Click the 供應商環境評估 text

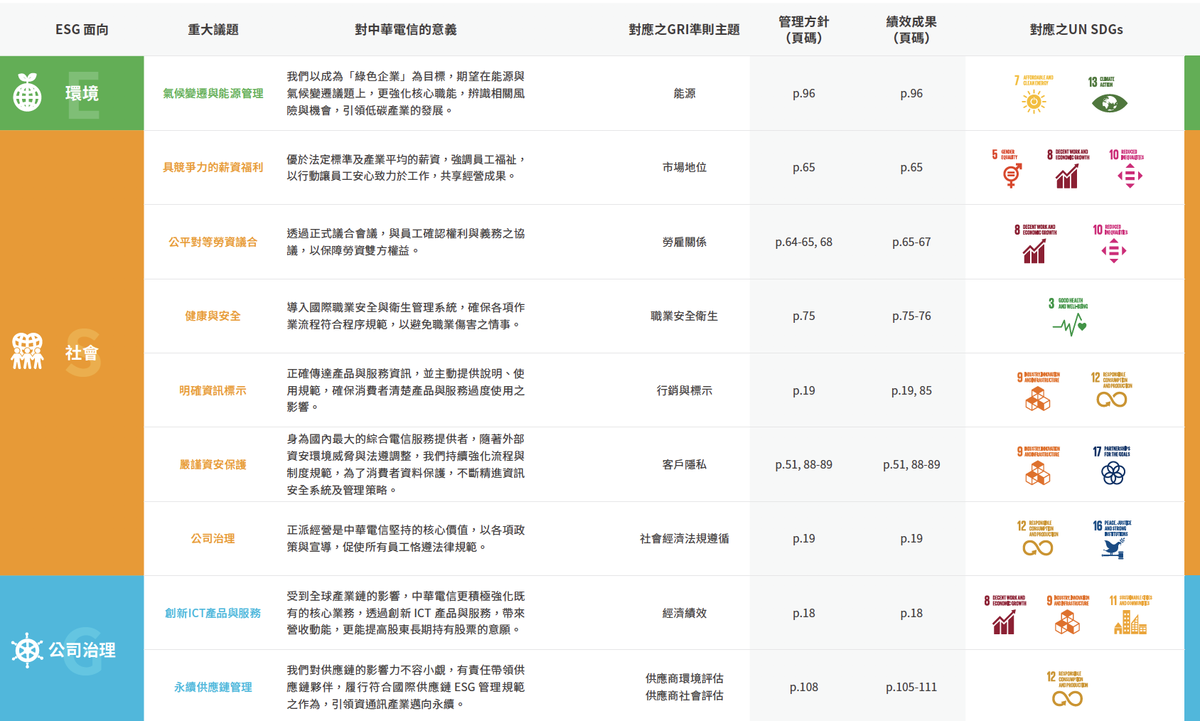tap(685, 678)
